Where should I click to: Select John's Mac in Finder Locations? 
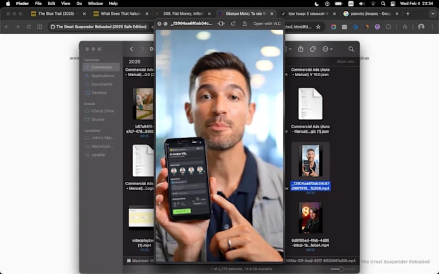101,138
